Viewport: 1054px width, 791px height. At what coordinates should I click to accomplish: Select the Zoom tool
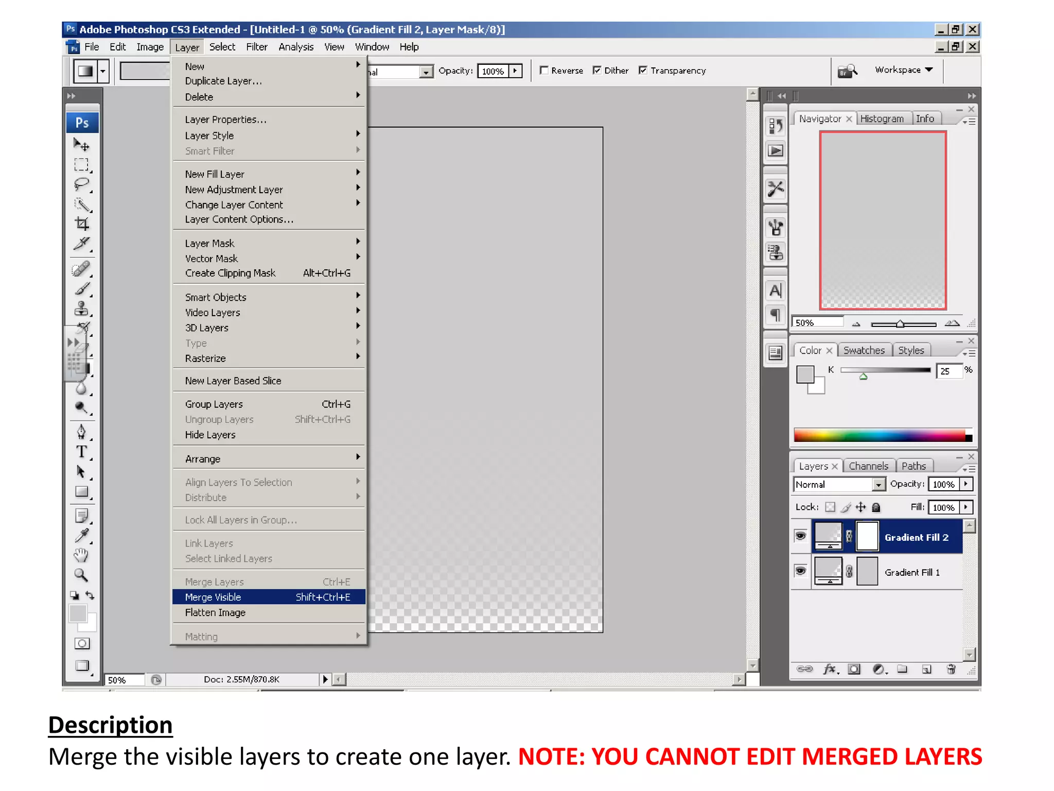point(81,575)
